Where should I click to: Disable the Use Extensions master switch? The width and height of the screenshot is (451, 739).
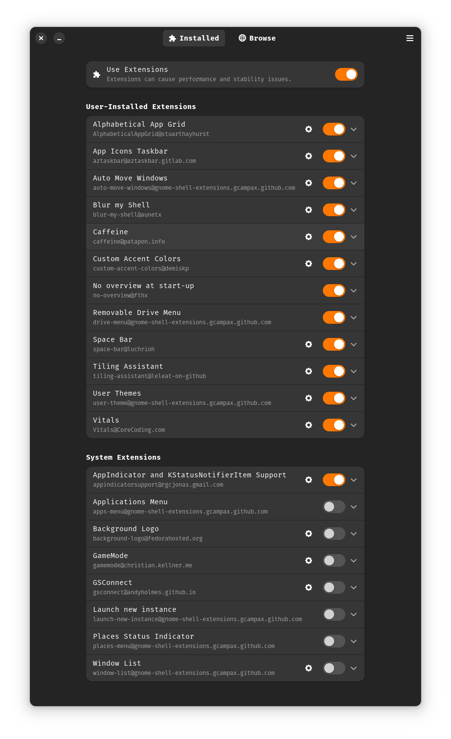[x=346, y=74]
